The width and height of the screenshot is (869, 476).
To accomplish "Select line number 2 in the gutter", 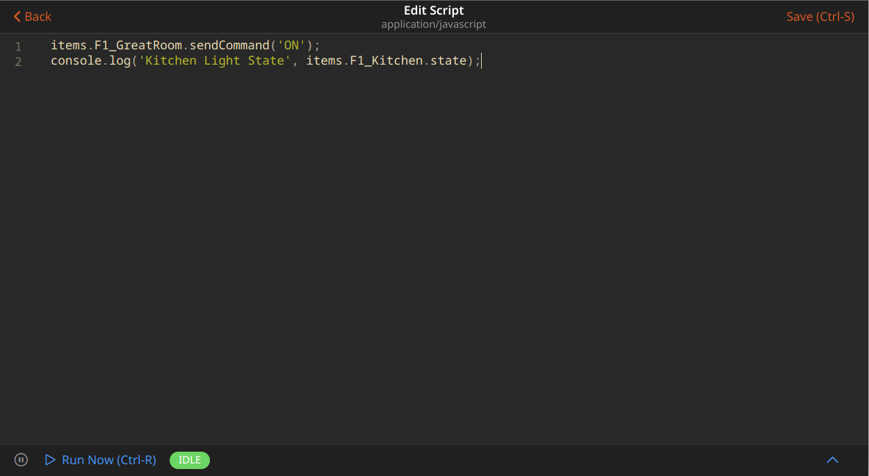I will tap(18, 60).
